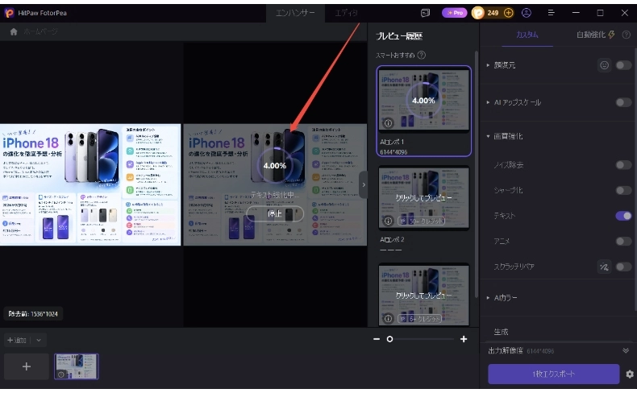637x393 pixels.
Task: Preview the AIコンボ 2 thumbnail
Action: point(423,198)
